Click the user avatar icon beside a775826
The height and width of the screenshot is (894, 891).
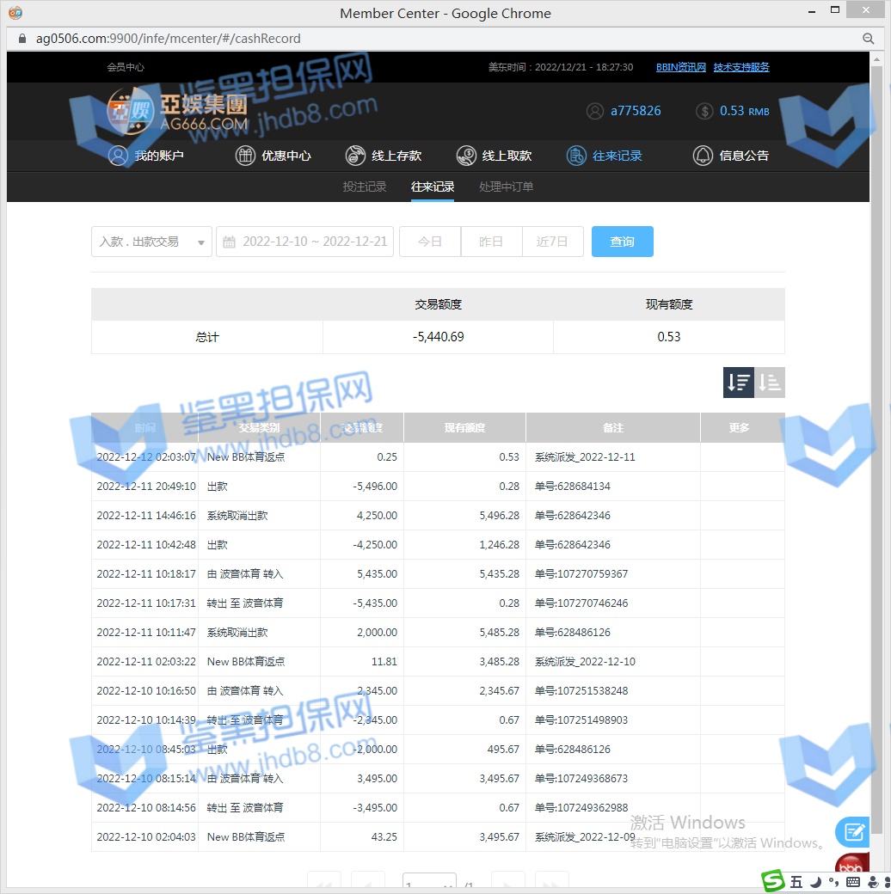(x=594, y=111)
